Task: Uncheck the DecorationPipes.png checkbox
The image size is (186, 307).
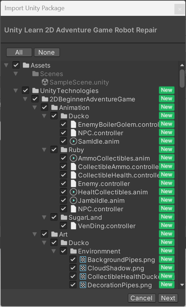Action: click(73, 285)
